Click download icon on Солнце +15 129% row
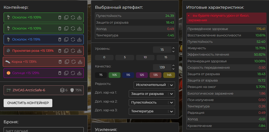Screen dimensions: 269x132 (79, 73)
